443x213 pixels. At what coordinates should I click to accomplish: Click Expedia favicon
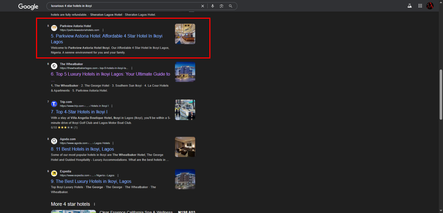[54, 173]
